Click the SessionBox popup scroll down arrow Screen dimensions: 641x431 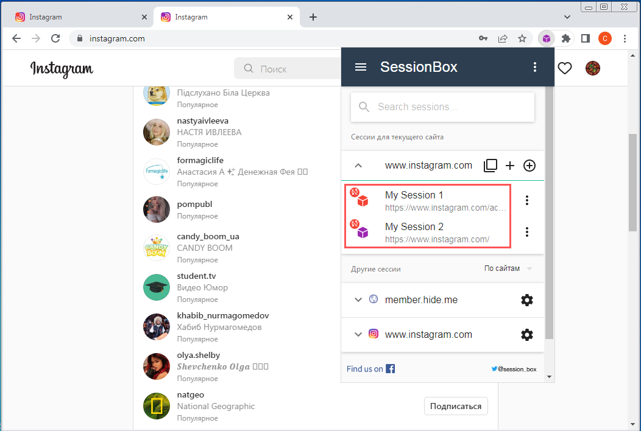[x=550, y=377]
